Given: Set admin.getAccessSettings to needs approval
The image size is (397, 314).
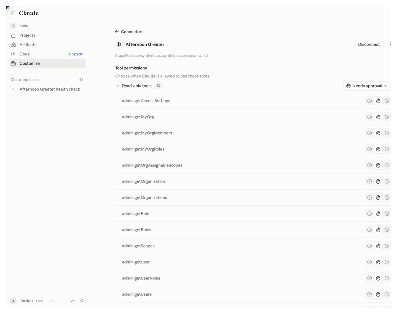Looking at the screenshot, I should click(378, 101).
